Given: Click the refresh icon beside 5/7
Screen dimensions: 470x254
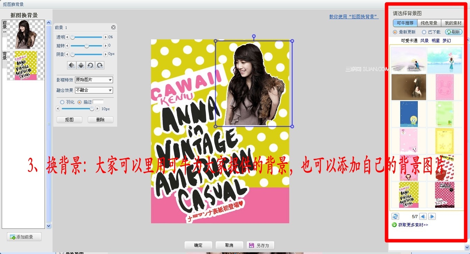Looking at the screenshot, I should (395, 216).
